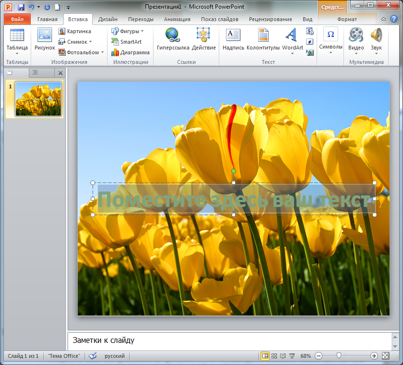Switch to the Главная tab

click(47, 19)
